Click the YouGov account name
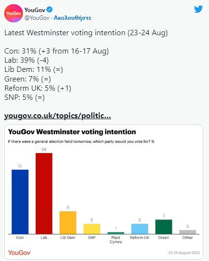The height and width of the screenshot is (261, 209). pos(35,10)
